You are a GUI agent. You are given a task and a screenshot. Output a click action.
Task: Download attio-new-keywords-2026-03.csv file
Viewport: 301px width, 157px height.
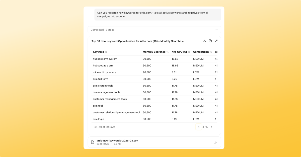215,142
